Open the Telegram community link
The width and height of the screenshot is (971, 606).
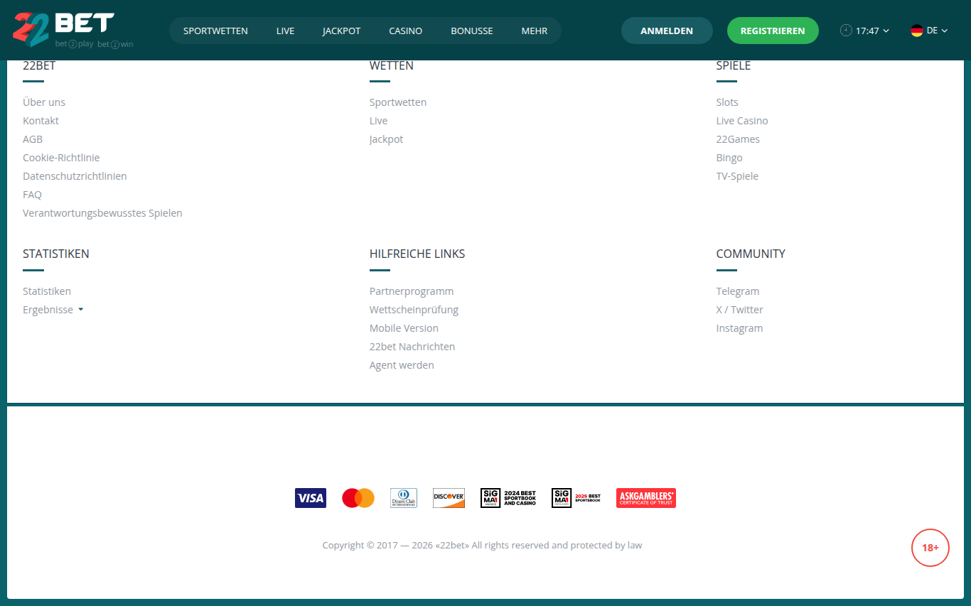738,291
